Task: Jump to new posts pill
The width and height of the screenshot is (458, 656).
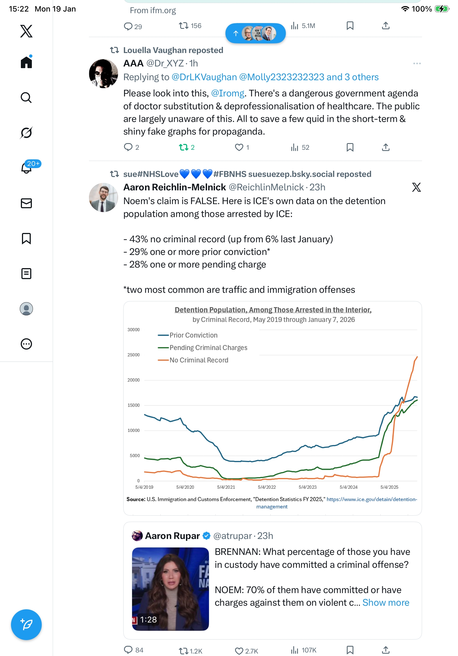Action: coord(255,33)
